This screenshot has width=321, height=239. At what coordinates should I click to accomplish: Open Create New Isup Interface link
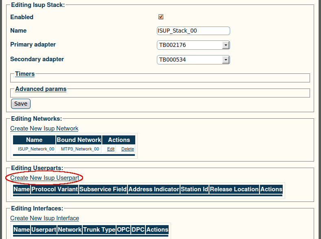pyautogui.click(x=45, y=218)
